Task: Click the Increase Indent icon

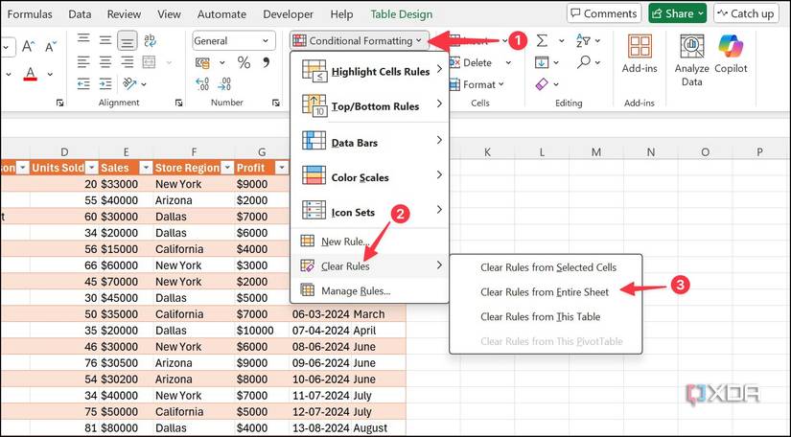Action: coord(105,83)
